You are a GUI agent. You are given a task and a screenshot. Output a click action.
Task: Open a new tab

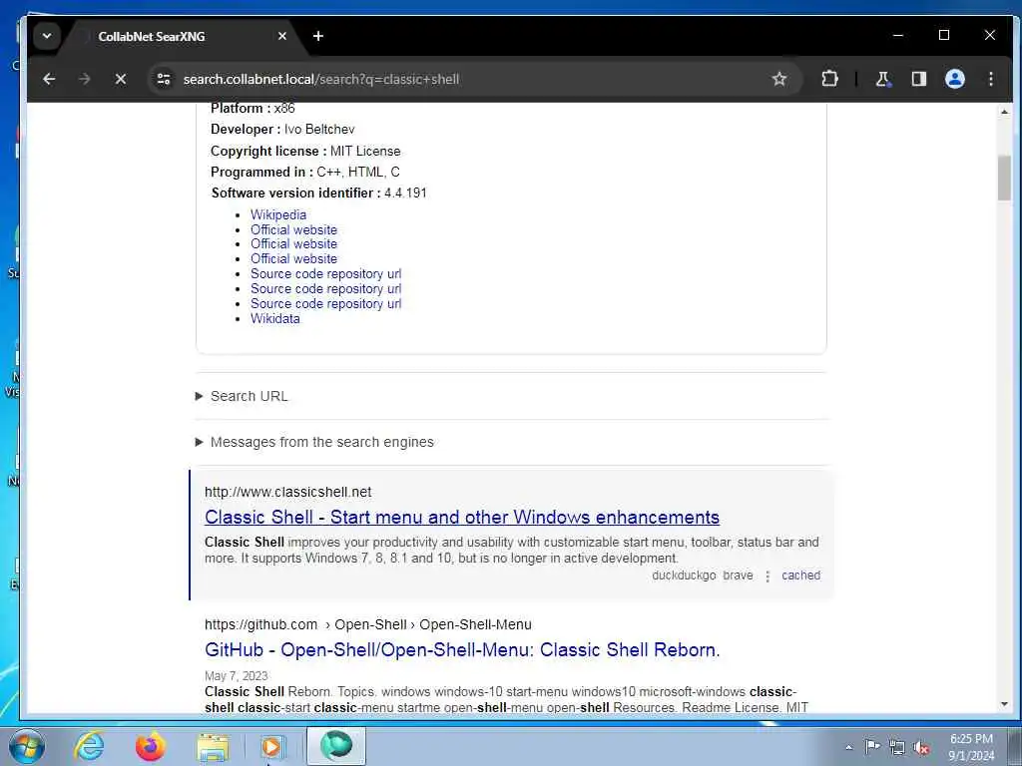click(x=318, y=36)
